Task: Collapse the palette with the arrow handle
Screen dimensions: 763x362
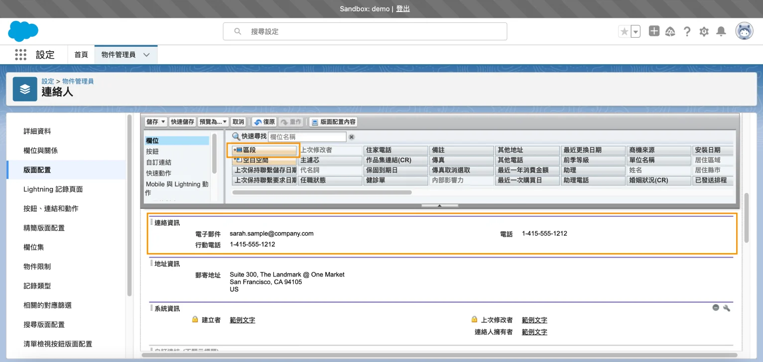Action: (439, 205)
